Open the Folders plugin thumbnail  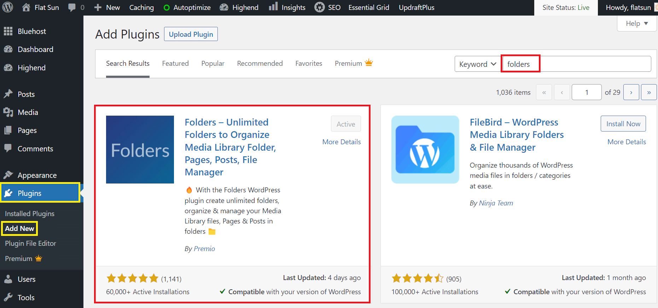[140, 150]
